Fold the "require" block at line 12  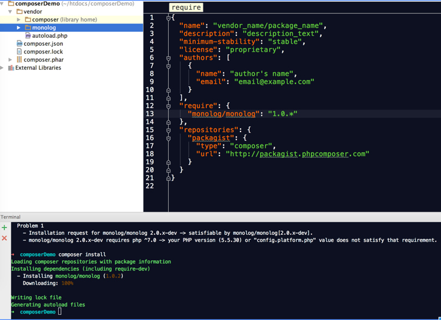tap(168, 106)
